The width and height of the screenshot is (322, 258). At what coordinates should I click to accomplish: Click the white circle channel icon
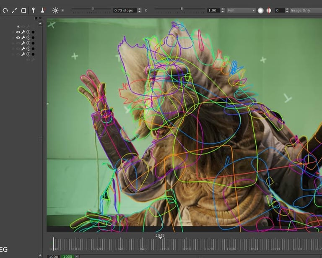[x=260, y=10]
